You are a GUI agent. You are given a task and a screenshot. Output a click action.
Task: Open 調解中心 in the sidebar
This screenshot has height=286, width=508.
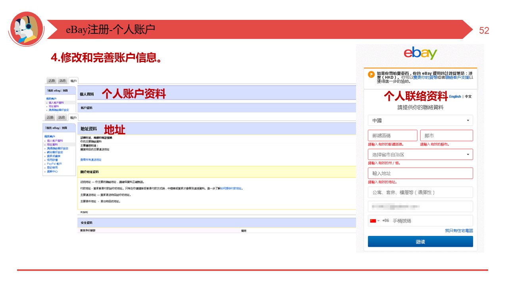[52, 172]
